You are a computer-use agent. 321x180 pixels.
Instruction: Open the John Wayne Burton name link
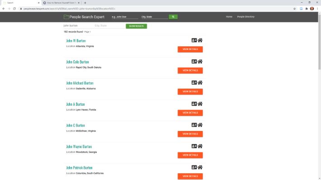point(79,147)
